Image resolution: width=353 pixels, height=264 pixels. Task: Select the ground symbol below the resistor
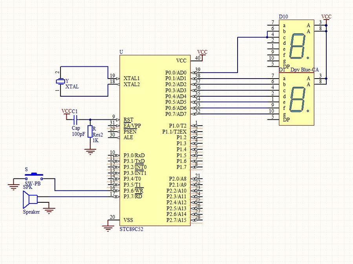pos(90,152)
